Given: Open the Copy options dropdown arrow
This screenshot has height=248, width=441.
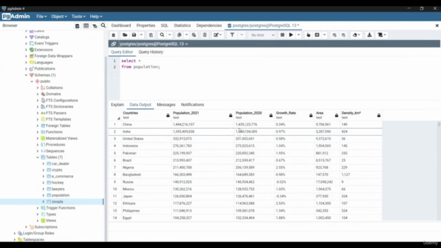Looking at the screenshot, I should [186, 35].
